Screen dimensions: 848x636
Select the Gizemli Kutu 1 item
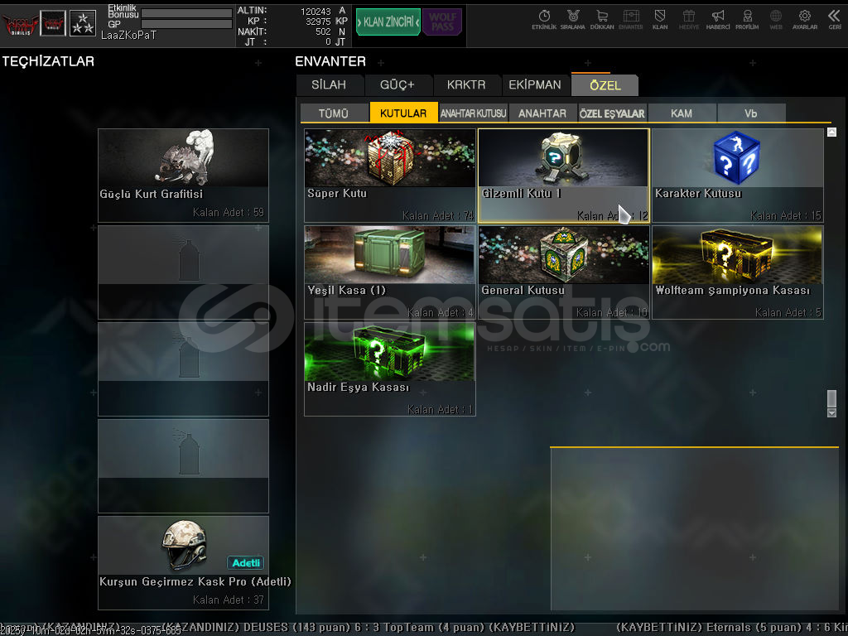(563, 176)
